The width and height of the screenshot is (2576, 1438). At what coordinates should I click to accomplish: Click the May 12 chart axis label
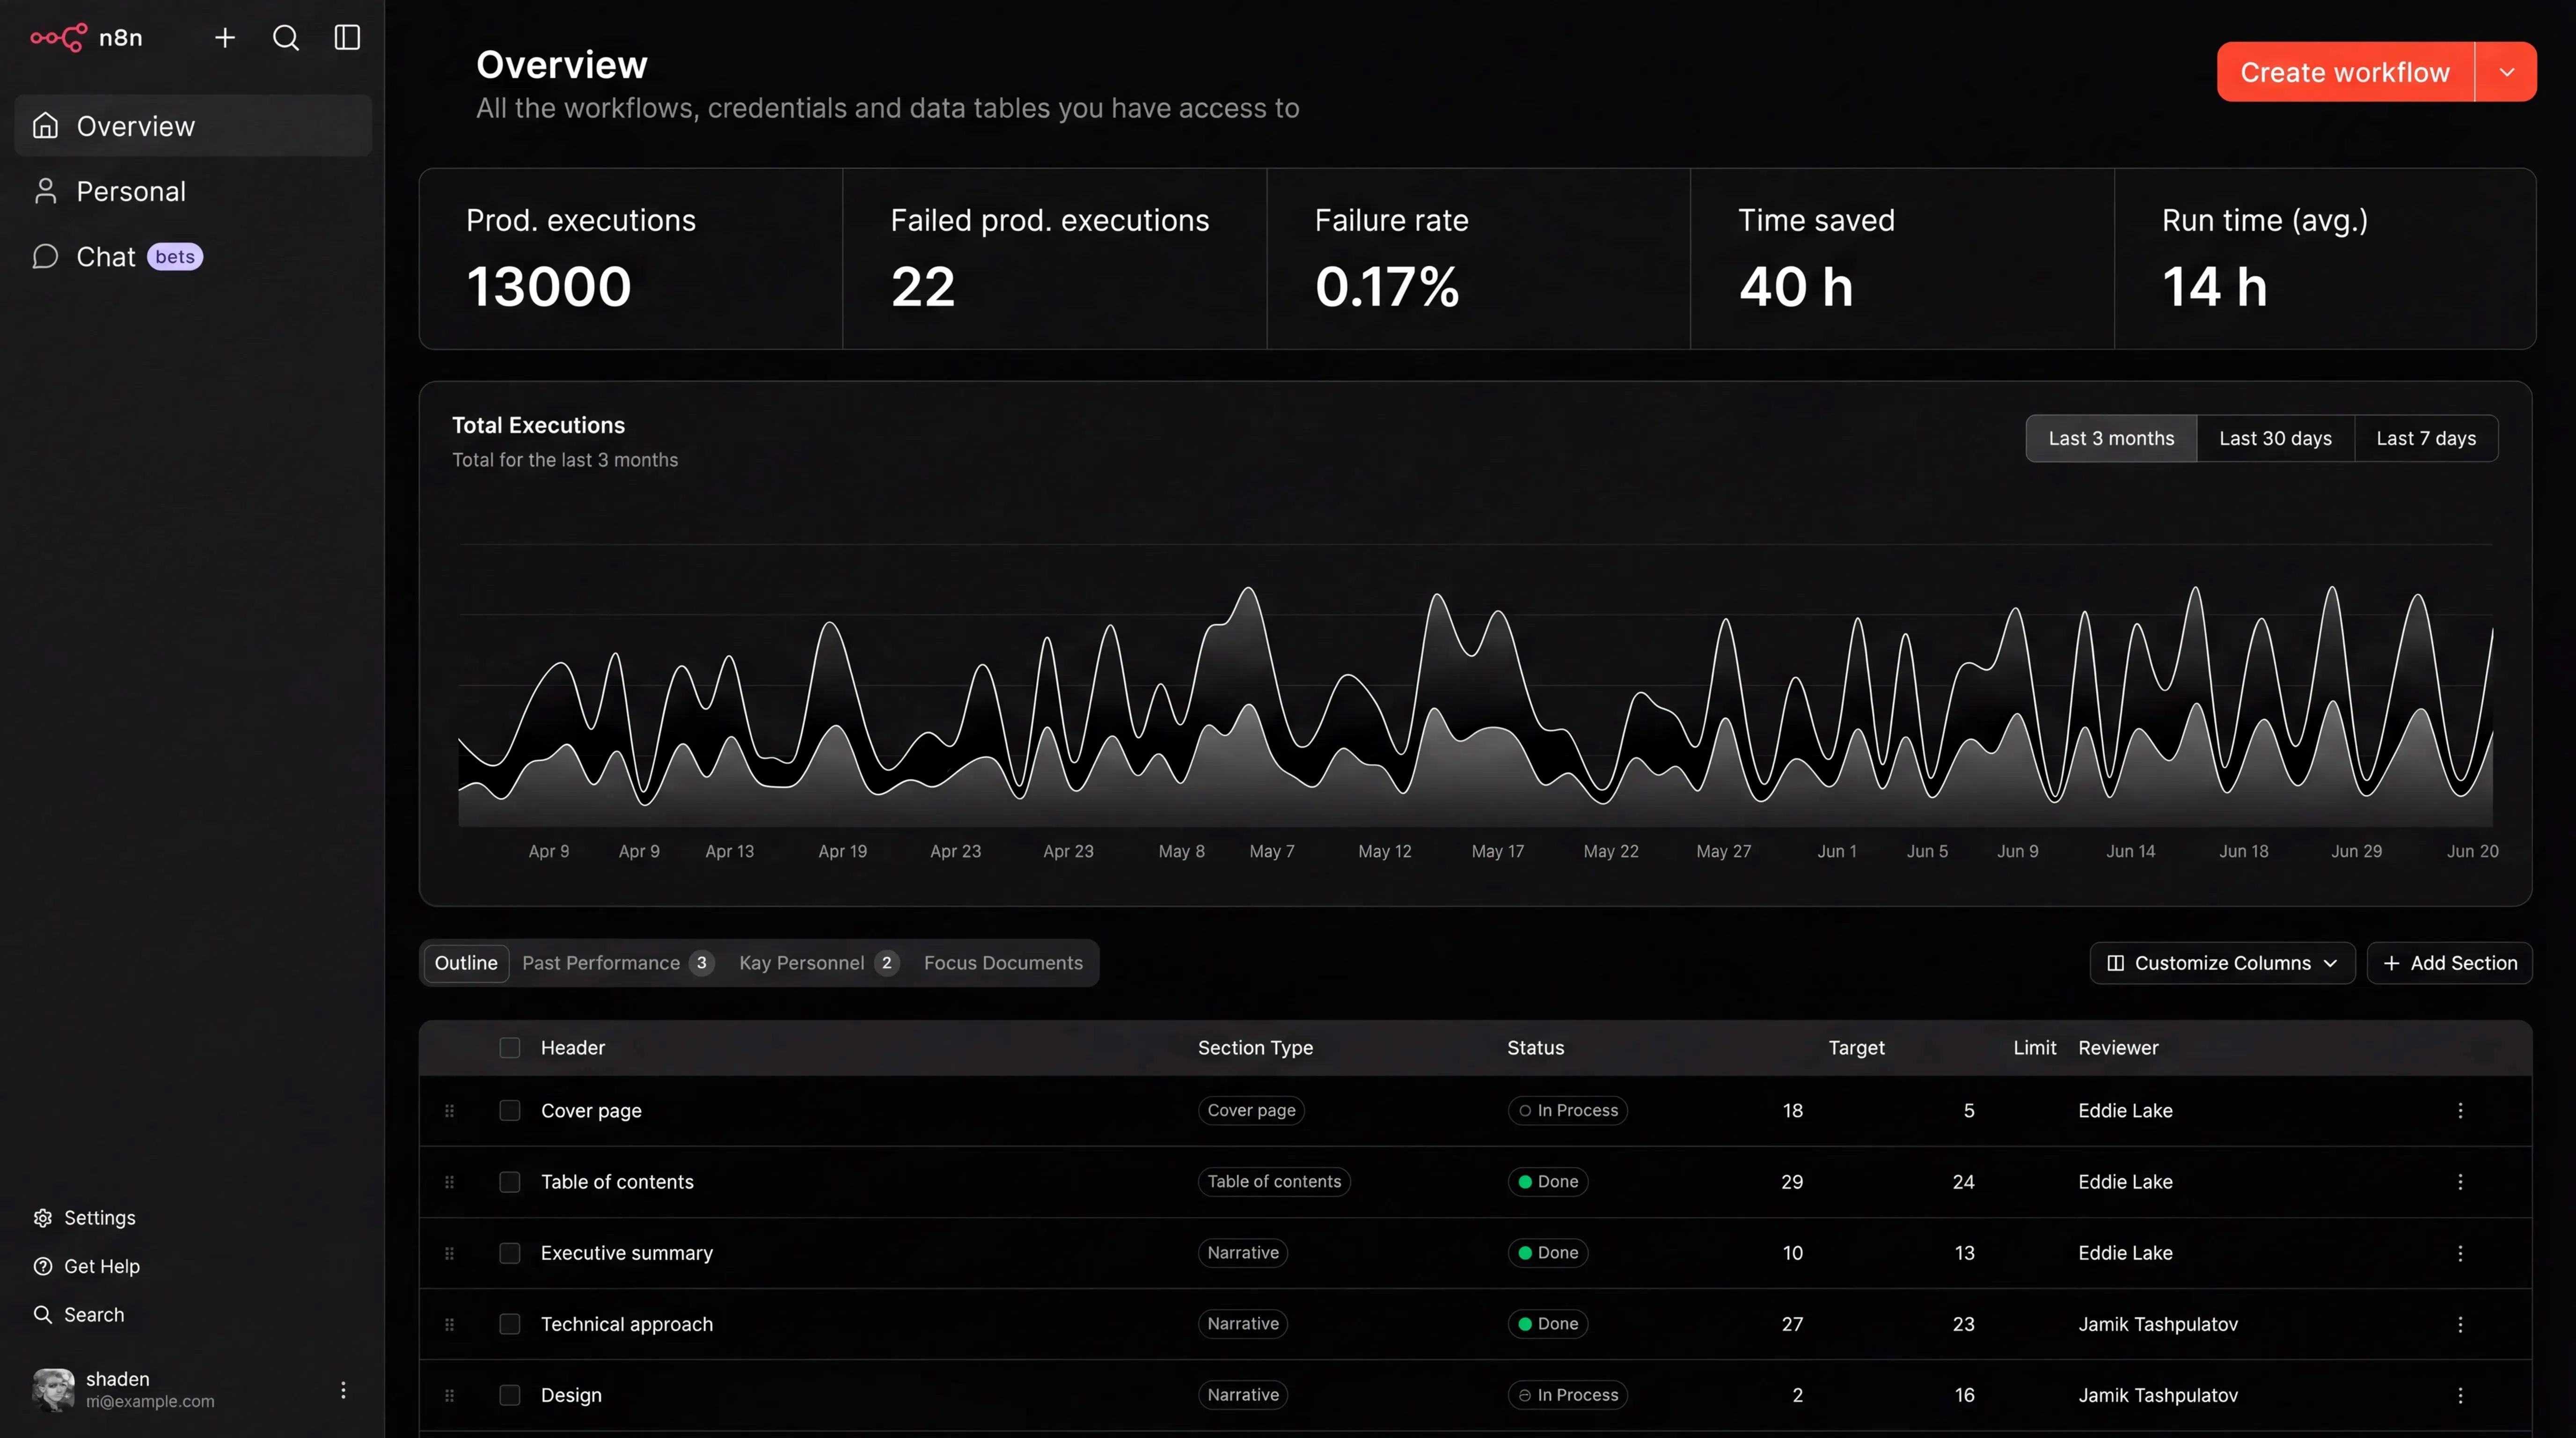point(1384,851)
